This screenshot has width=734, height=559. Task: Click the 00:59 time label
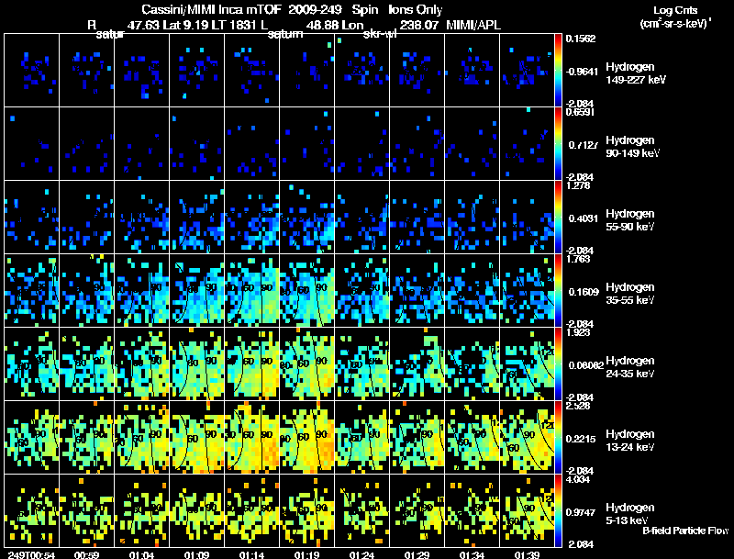pos(86,554)
